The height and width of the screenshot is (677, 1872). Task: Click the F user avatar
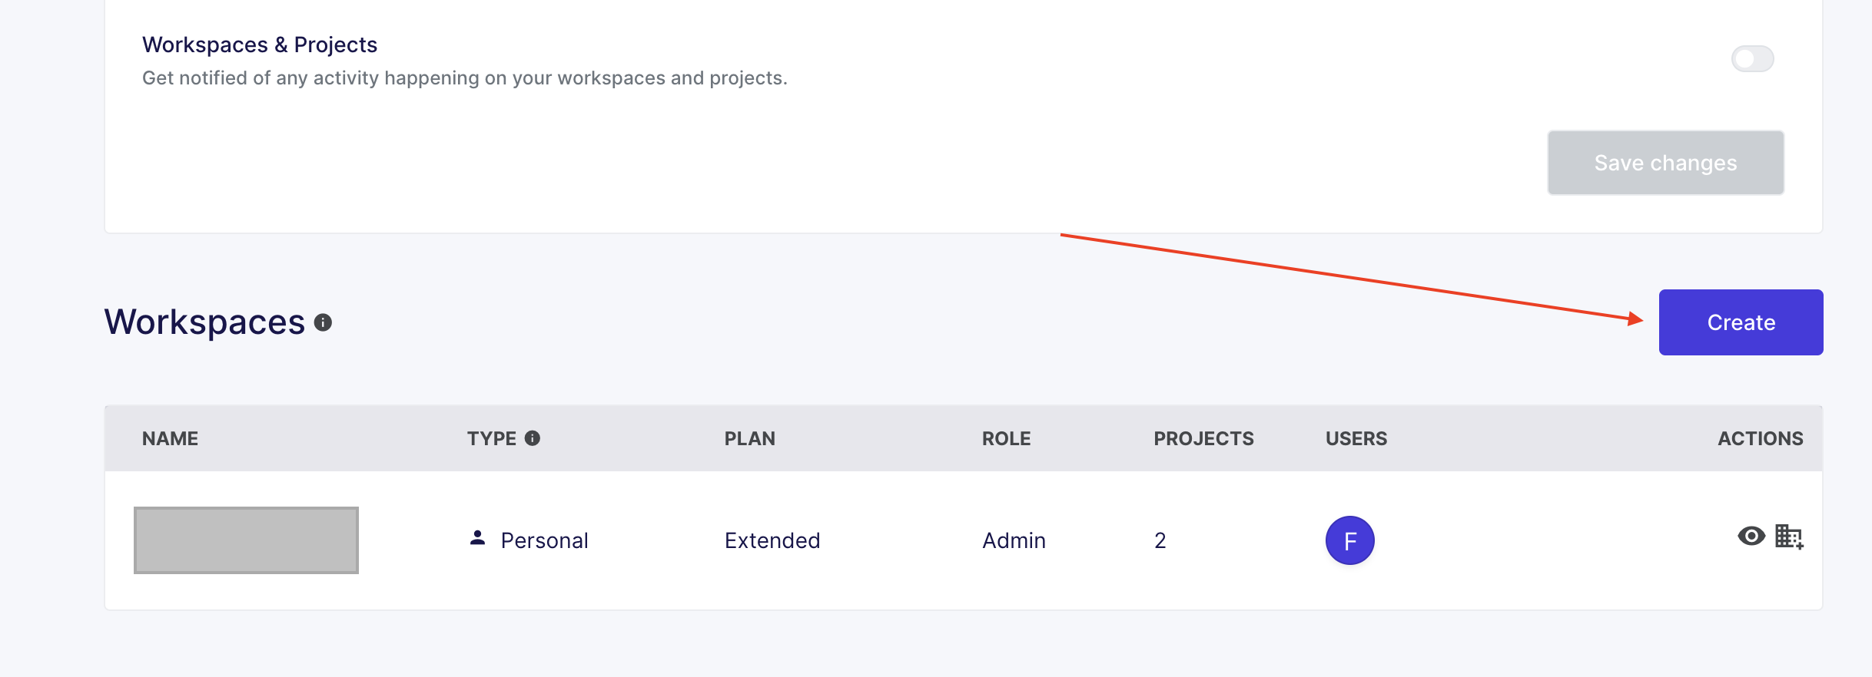pos(1349,540)
